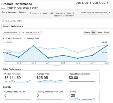Click the $1,000.00 y-axis label
Image resolution: width=113 pixels, height=103 pixels.
[8, 42]
